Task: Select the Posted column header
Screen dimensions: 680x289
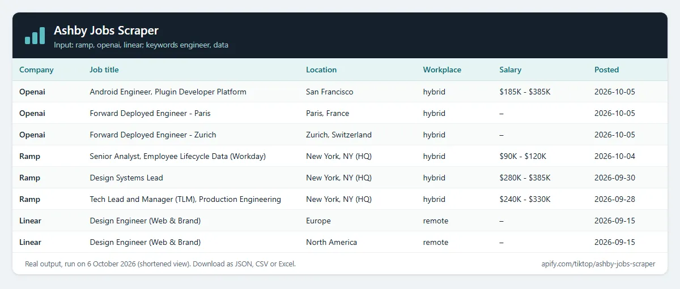Action: [x=606, y=70]
